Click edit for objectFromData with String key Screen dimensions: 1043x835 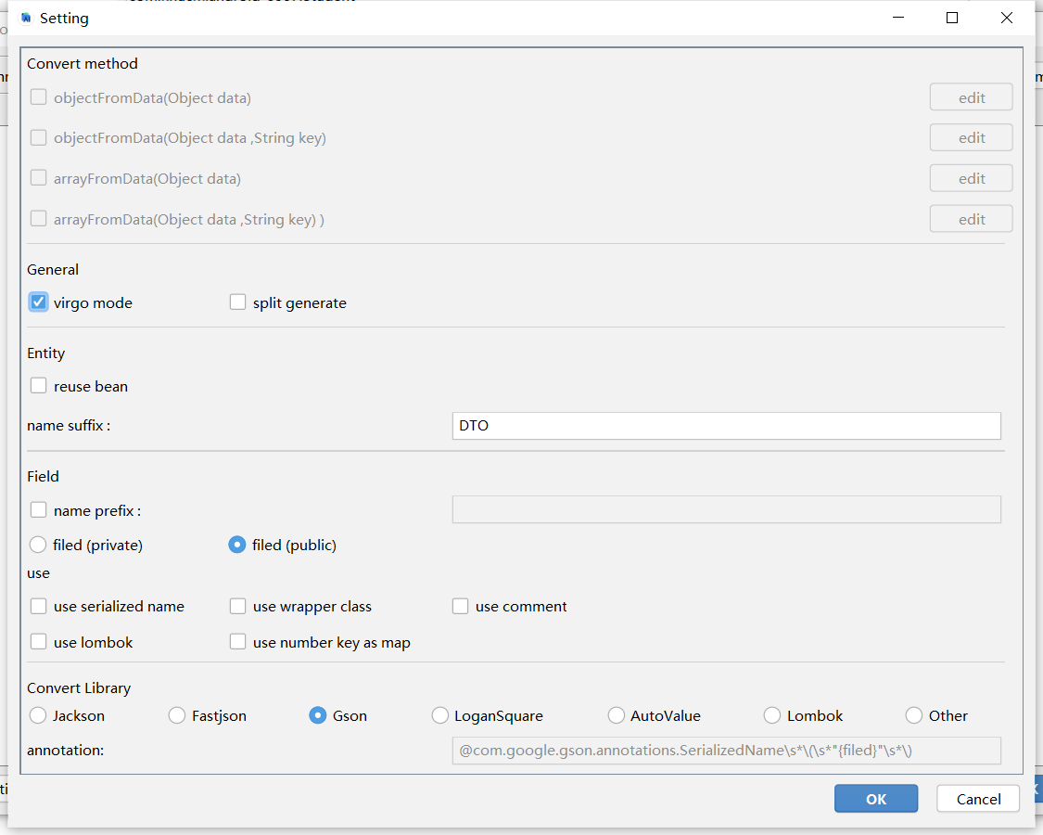(x=971, y=137)
